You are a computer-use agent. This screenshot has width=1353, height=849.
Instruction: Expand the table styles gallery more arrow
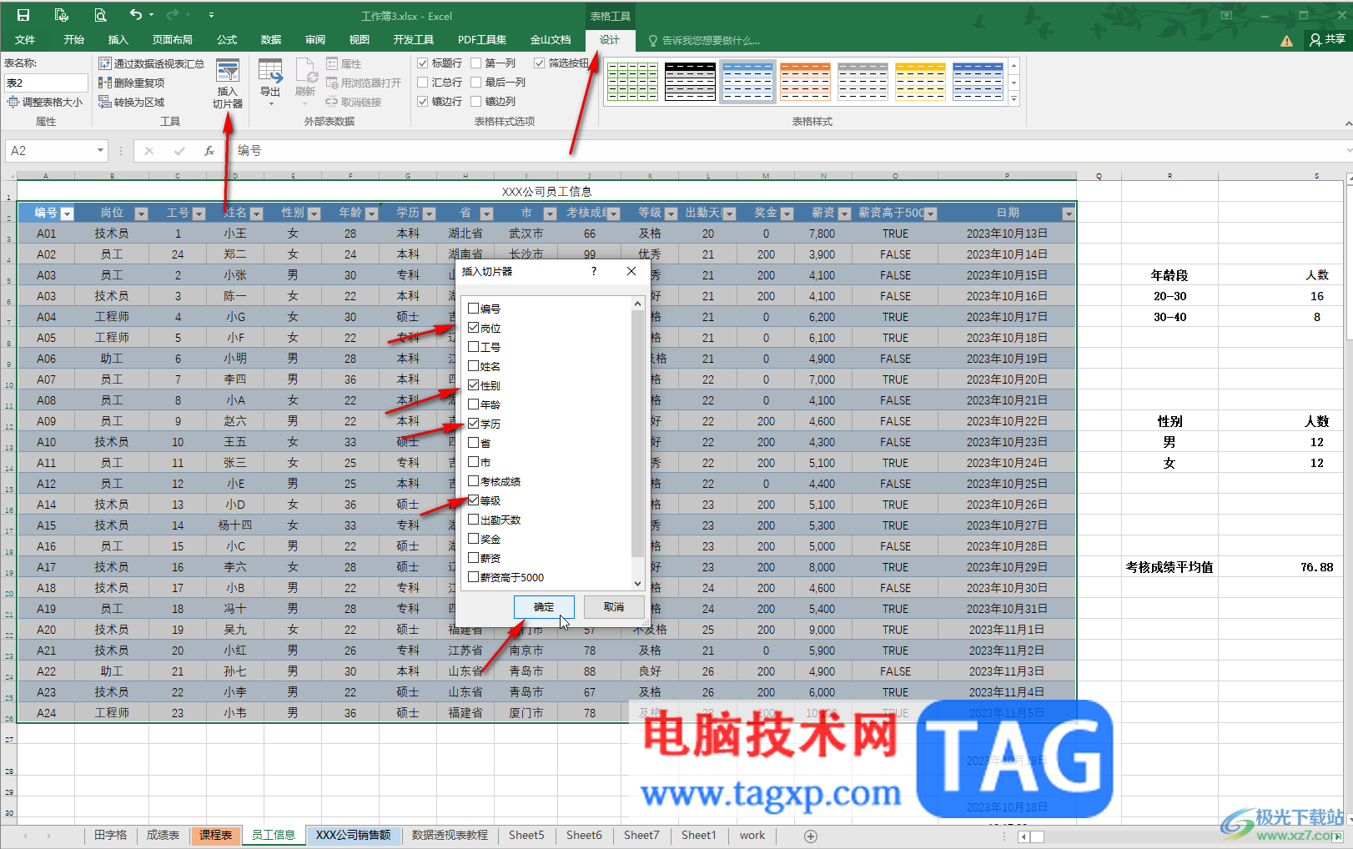pyautogui.click(x=1013, y=99)
